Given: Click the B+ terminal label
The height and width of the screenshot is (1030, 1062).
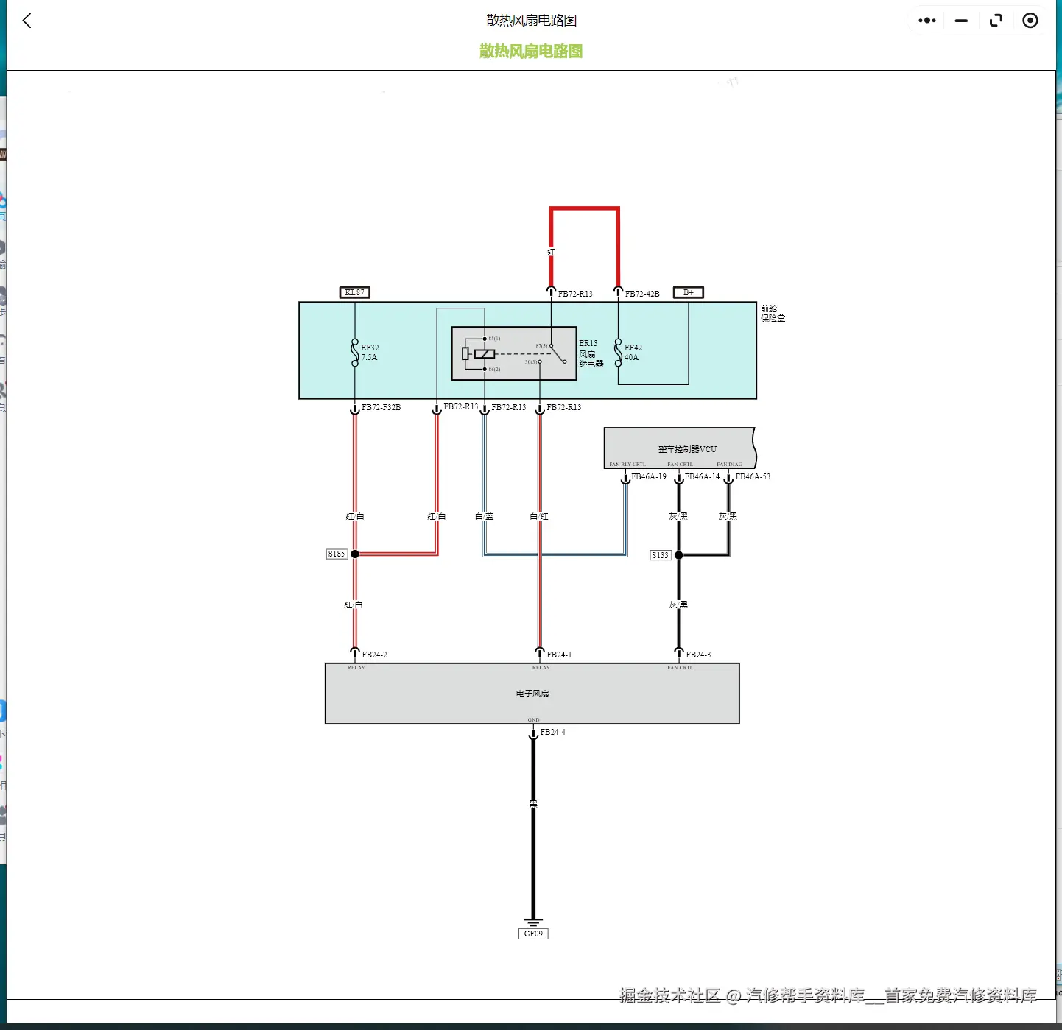Looking at the screenshot, I should (x=689, y=292).
